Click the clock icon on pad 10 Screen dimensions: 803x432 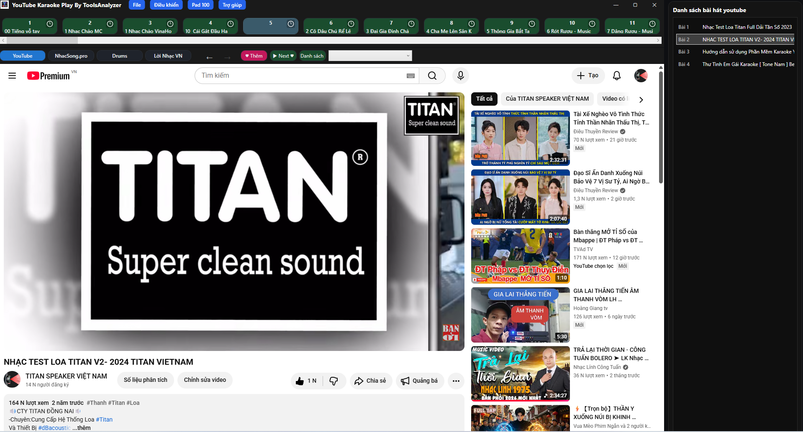tap(592, 24)
